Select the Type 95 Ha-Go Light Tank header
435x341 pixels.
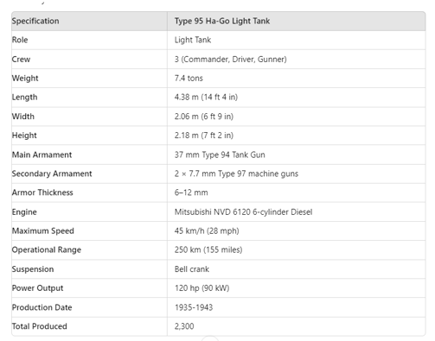pyautogui.click(x=222, y=21)
